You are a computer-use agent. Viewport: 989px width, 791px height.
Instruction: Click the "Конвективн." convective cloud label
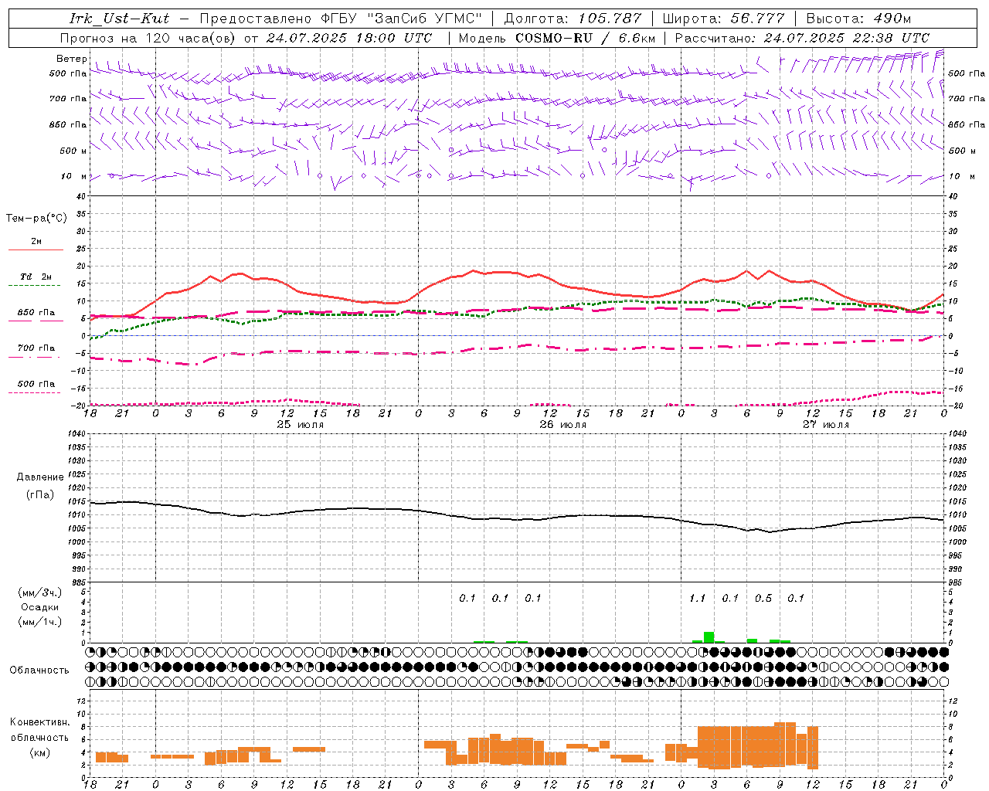(40, 722)
